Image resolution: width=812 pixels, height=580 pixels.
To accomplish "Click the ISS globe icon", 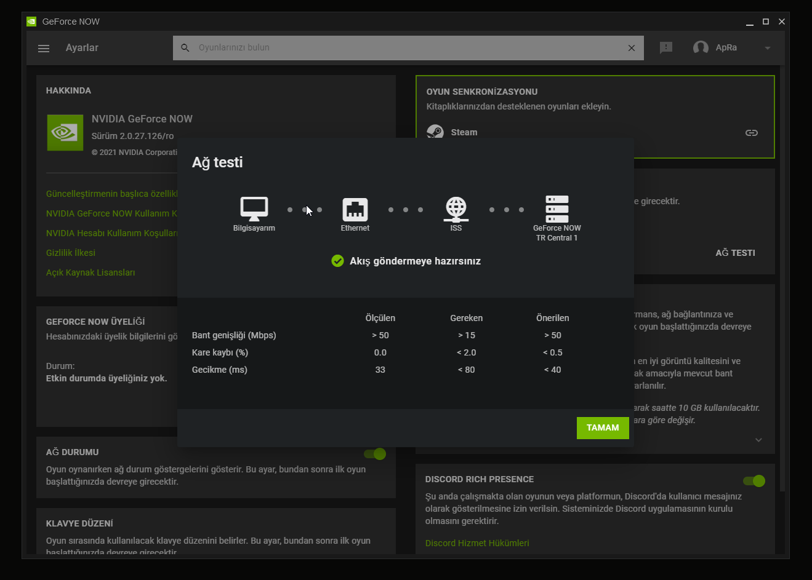I will pyautogui.click(x=456, y=209).
